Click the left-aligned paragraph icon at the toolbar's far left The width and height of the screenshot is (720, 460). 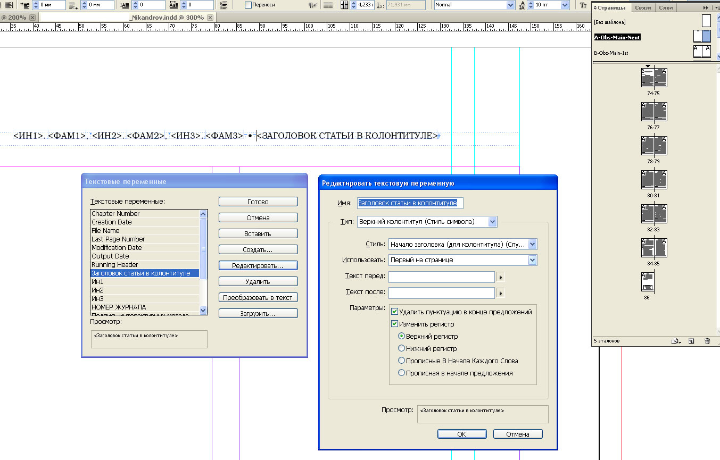tap(9, 5)
